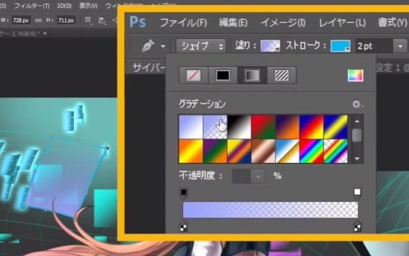Open the 書式(Y) menu
The image size is (409, 256).
[392, 22]
